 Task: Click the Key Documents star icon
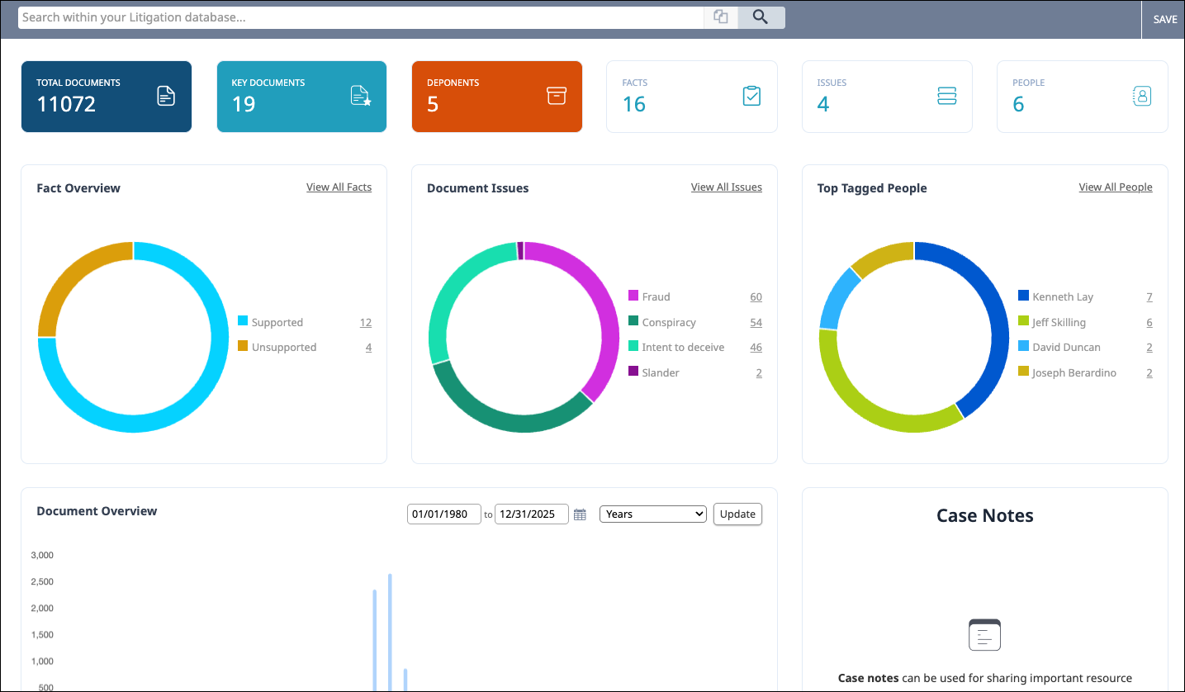click(x=361, y=97)
